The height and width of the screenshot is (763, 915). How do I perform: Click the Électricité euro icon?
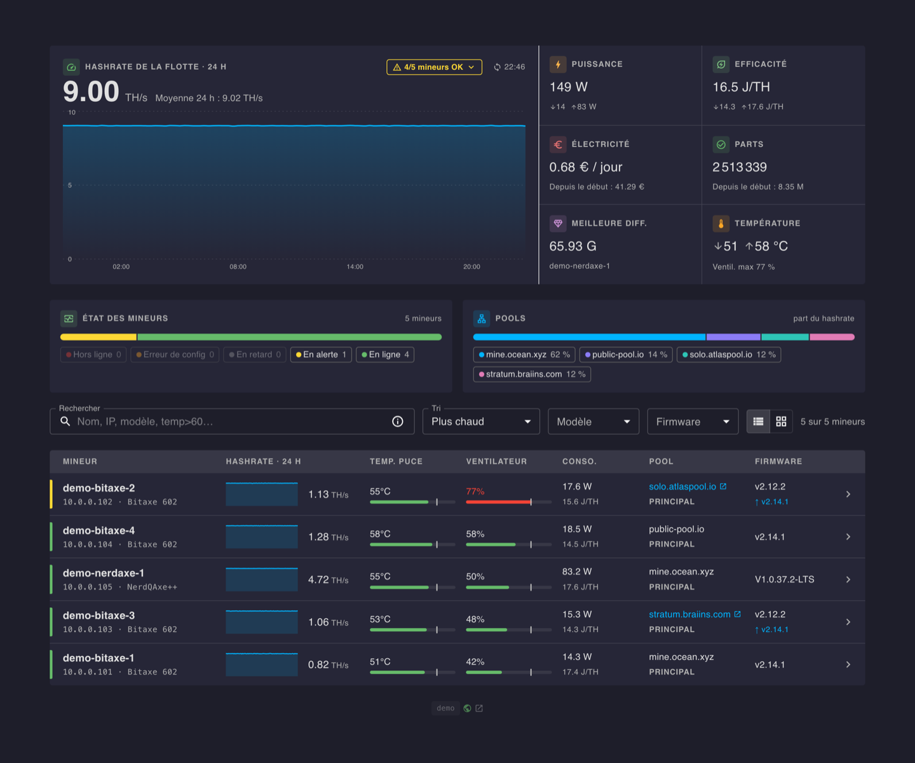point(558,144)
